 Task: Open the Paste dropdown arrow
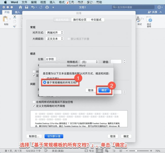(10, 19)
